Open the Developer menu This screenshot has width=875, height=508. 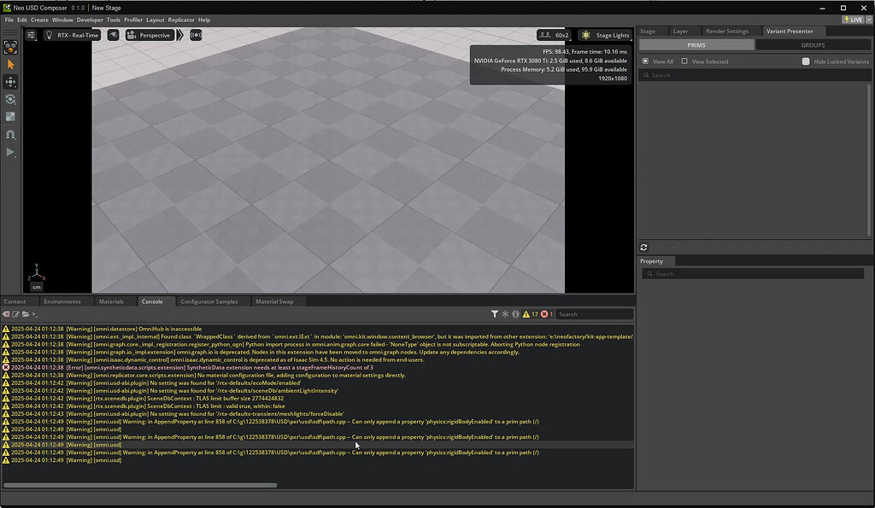pyautogui.click(x=90, y=20)
